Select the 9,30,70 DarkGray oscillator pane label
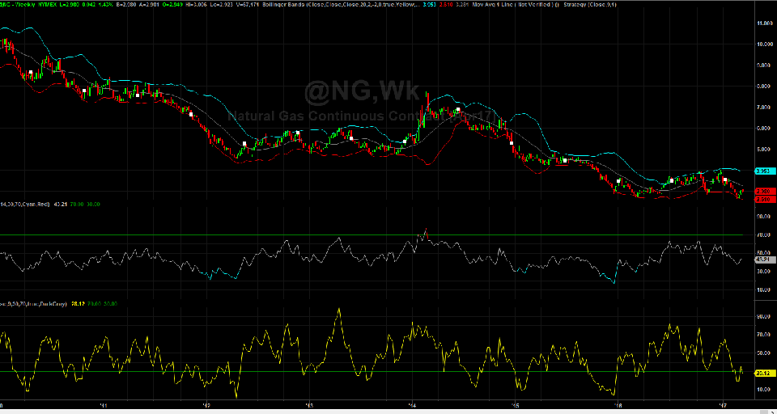Screen dimensions: 777x414 coord(34,304)
